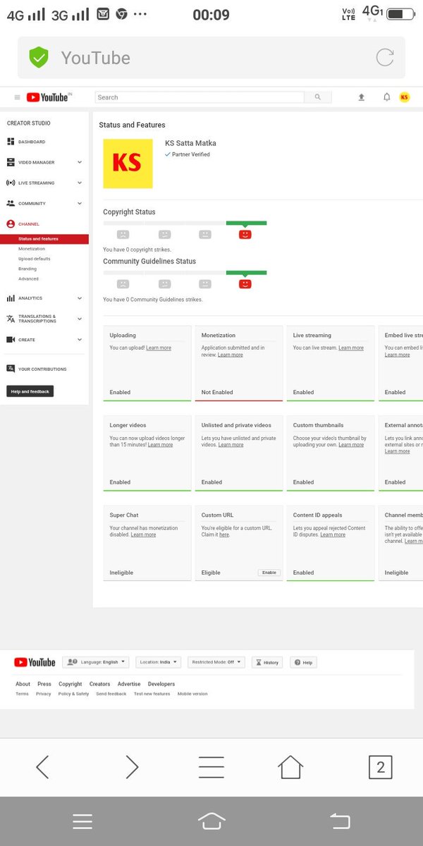The width and height of the screenshot is (423, 846).
Task: Click the footer YouTube logo
Action: (x=35, y=662)
